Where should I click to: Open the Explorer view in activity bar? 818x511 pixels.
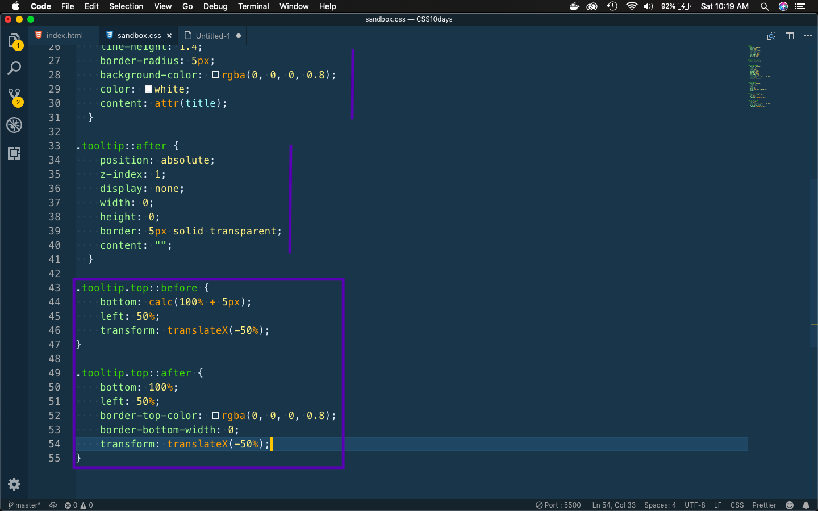click(x=14, y=41)
